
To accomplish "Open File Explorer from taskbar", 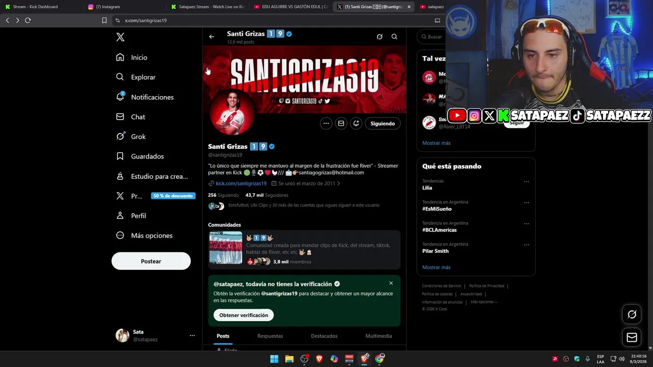I will pos(289,359).
